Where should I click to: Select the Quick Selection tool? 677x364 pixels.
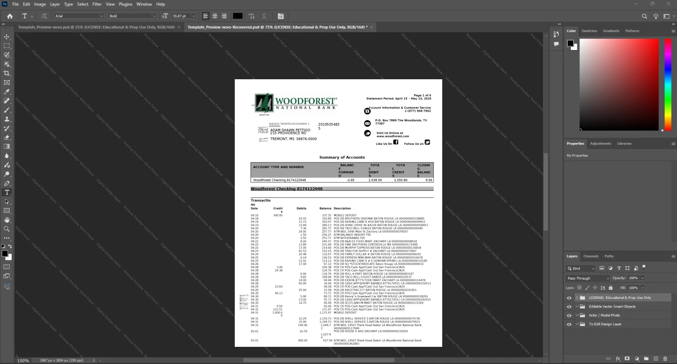coord(7,55)
